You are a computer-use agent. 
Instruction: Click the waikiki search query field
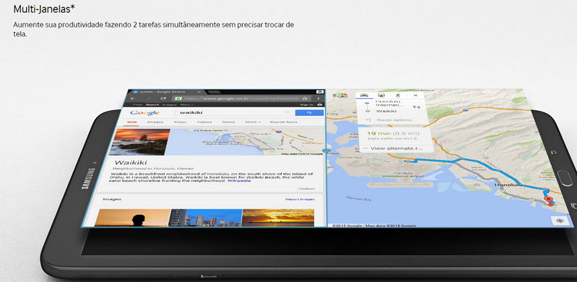233,113
